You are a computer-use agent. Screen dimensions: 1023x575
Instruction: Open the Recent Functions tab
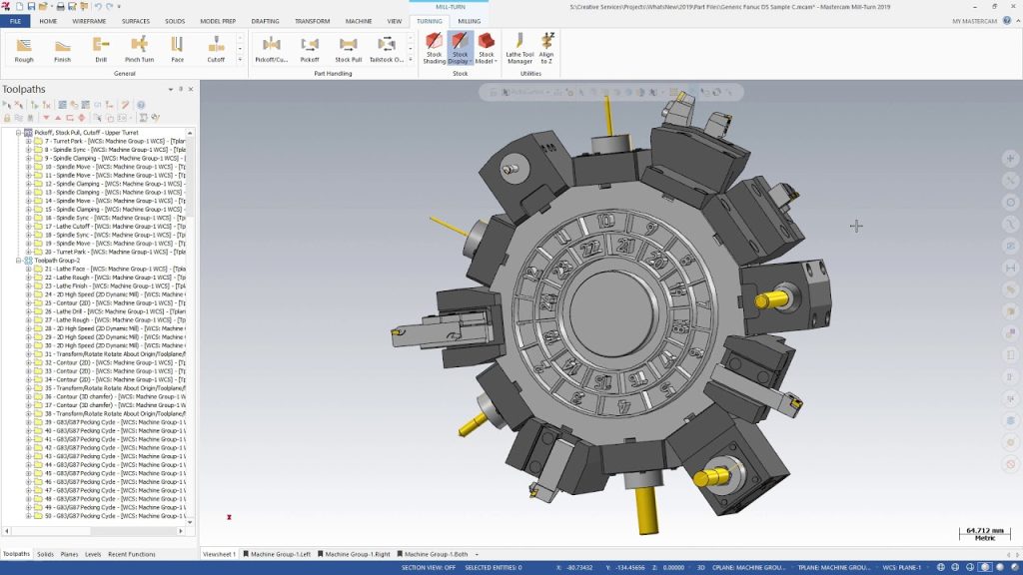(131, 554)
